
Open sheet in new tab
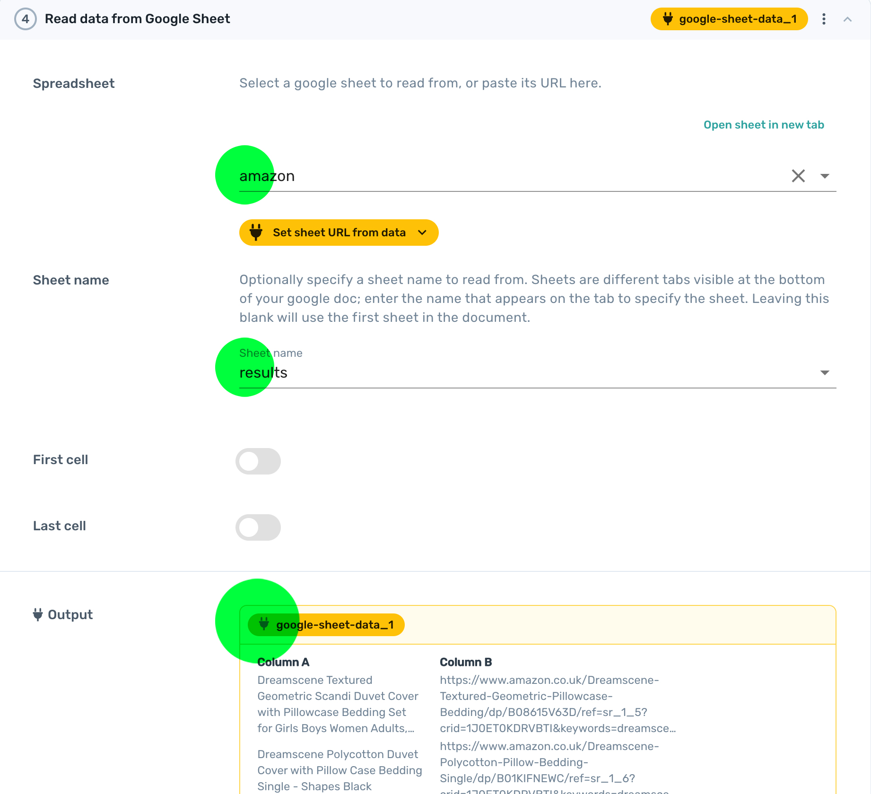[763, 124]
